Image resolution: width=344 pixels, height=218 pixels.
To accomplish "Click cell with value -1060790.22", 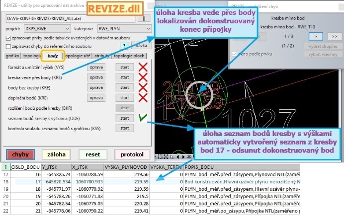I will tap(87, 211).
